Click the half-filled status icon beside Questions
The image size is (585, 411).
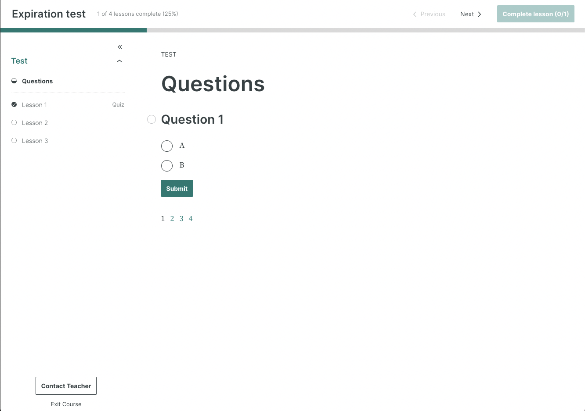(14, 81)
